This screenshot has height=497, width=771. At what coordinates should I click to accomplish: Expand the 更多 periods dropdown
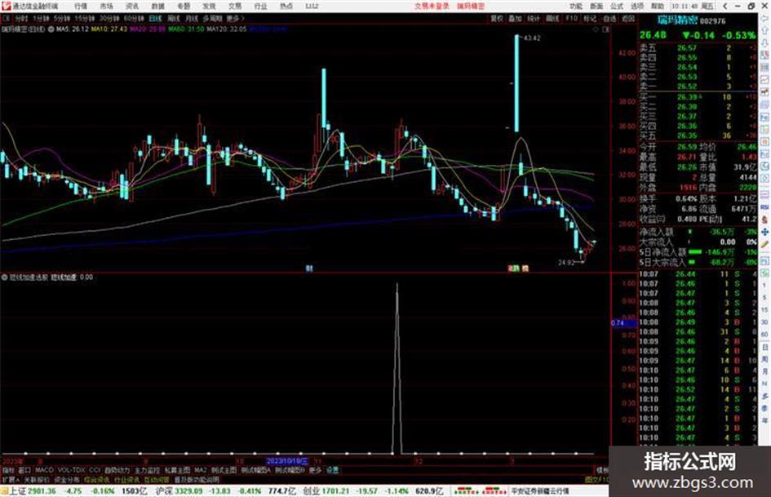[235, 18]
